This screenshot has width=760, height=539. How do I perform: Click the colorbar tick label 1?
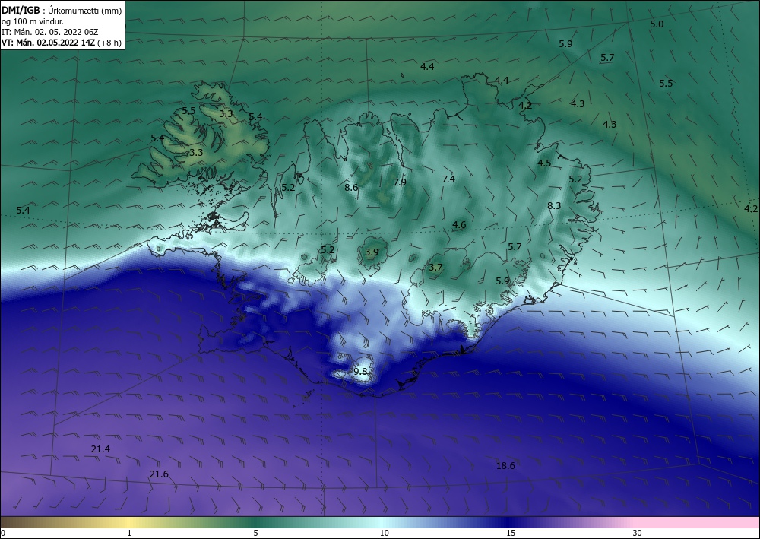[129, 533]
